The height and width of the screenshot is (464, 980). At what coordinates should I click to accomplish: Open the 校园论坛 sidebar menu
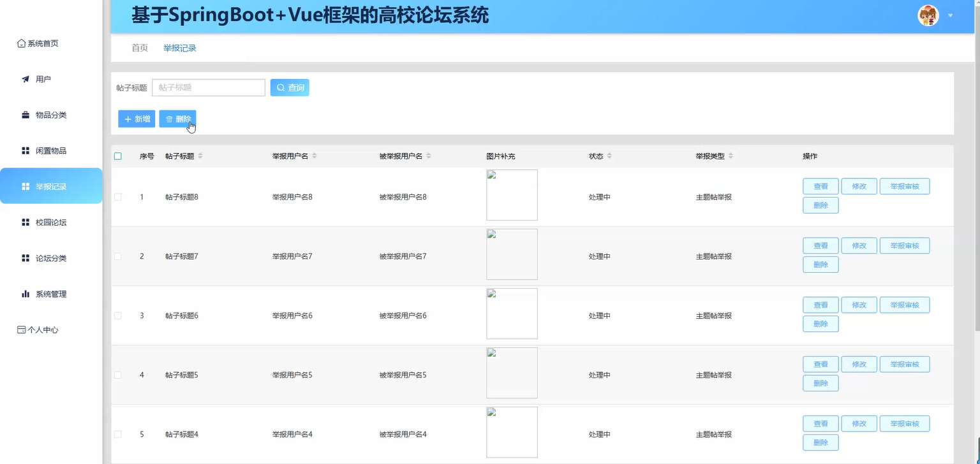[51, 222]
